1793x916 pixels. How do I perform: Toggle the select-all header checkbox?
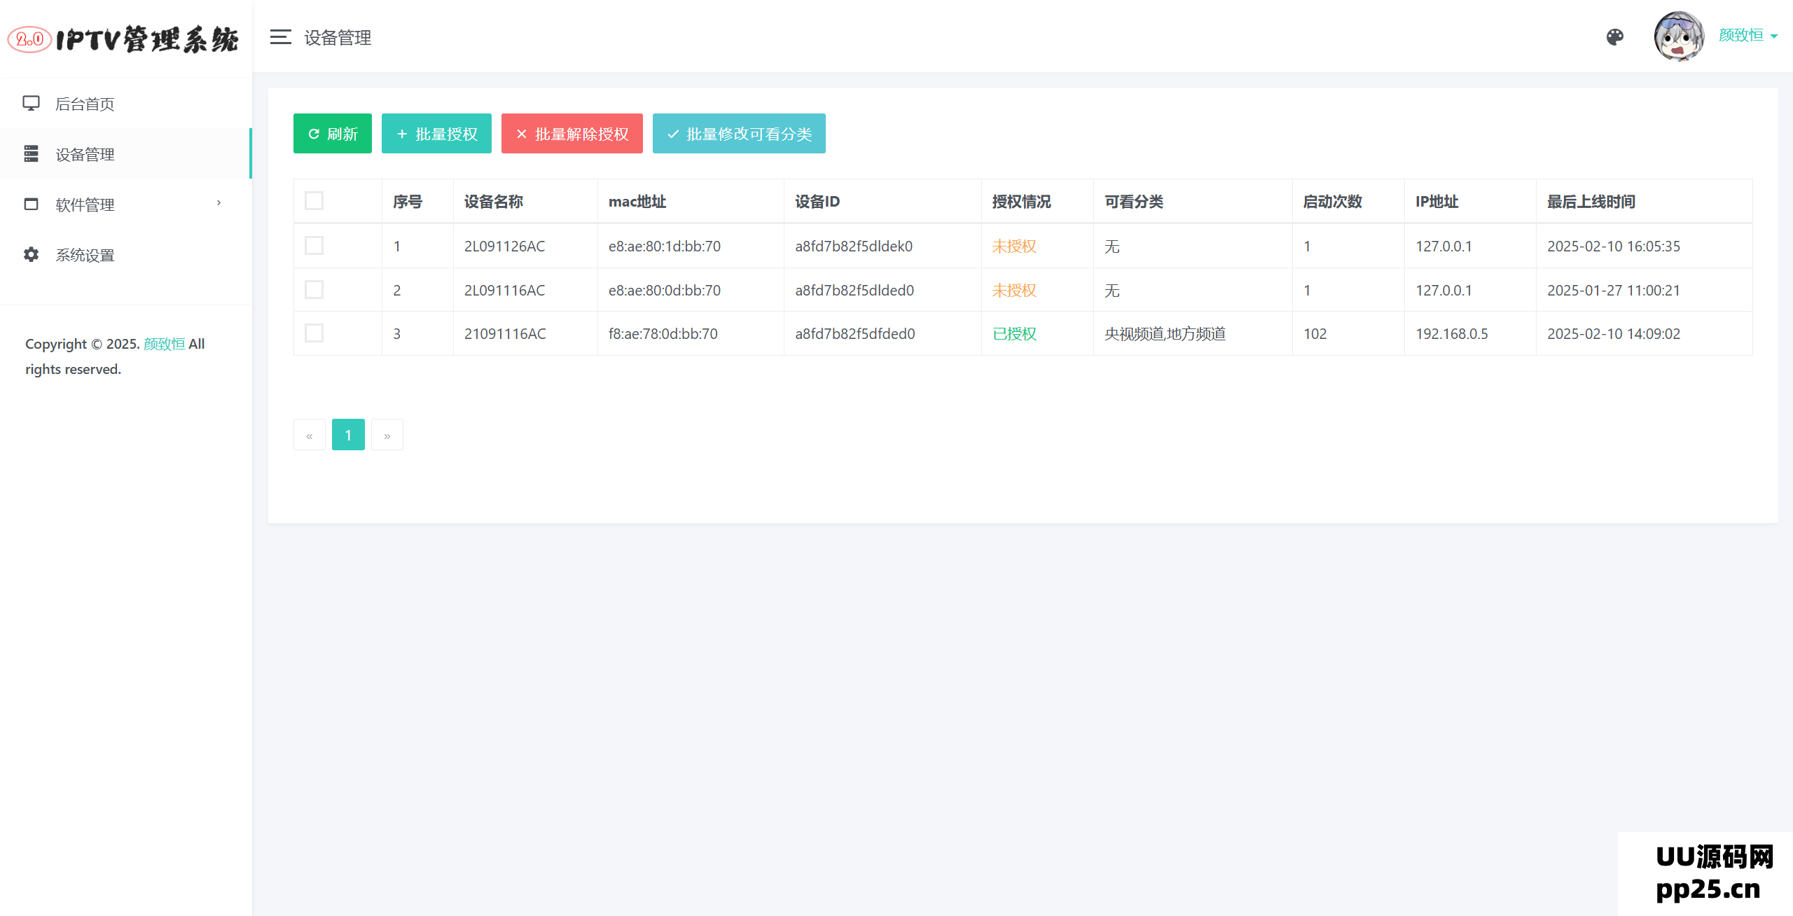314,201
